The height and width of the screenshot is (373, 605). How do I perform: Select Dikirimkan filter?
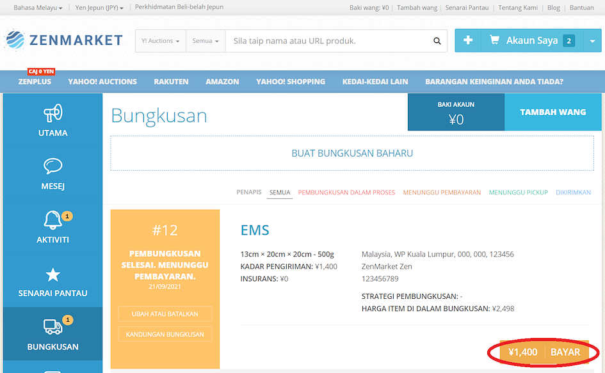click(x=573, y=193)
